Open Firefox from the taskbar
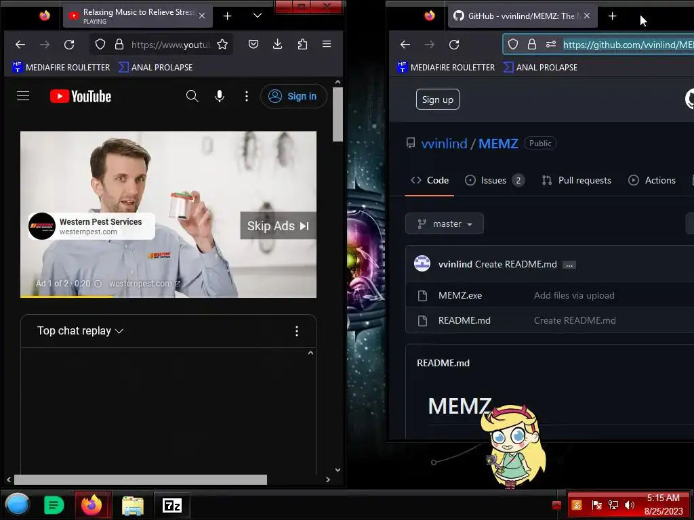 (91, 504)
